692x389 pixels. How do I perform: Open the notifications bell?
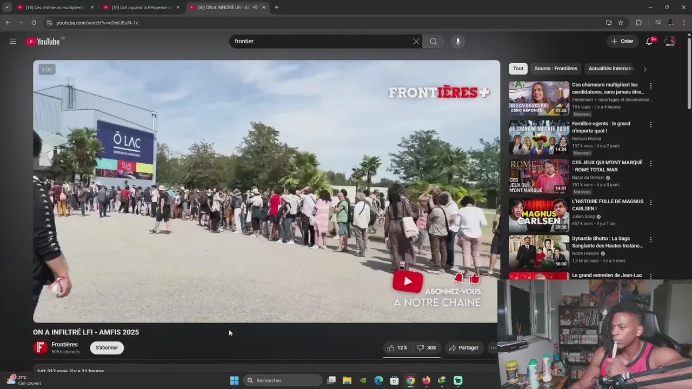[649, 41]
